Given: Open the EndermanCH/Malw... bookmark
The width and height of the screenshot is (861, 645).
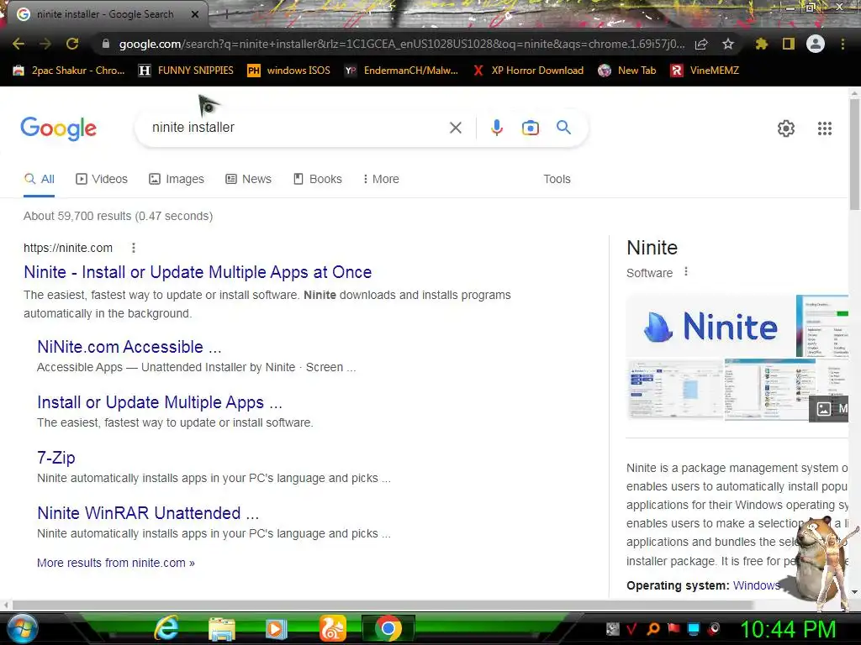Looking at the screenshot, I should click(x=401, y=71).
